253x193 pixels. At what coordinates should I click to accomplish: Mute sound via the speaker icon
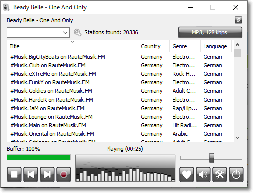click(203, 174)
